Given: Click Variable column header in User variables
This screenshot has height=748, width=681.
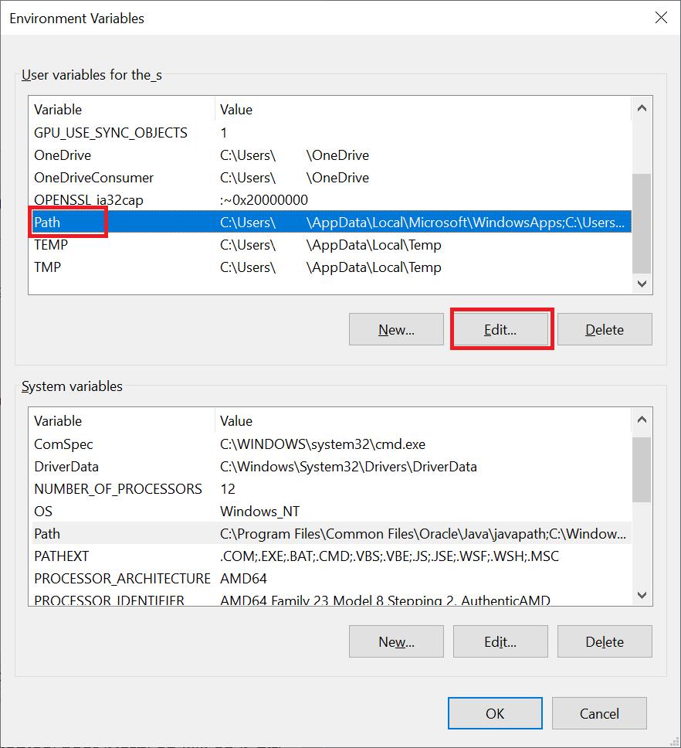Looking at the screenshot, I should pyautogui.click(x=121, y=110).
